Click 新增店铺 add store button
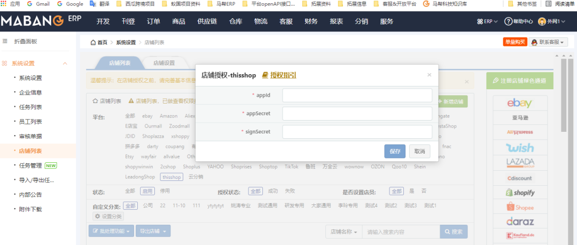 click(453, 101)
